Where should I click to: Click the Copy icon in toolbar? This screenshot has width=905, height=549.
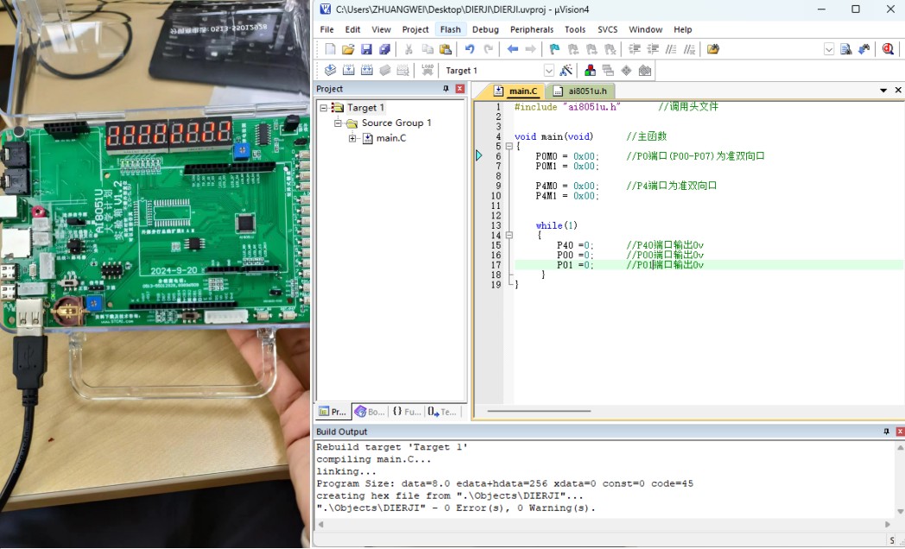pos(427,49)
